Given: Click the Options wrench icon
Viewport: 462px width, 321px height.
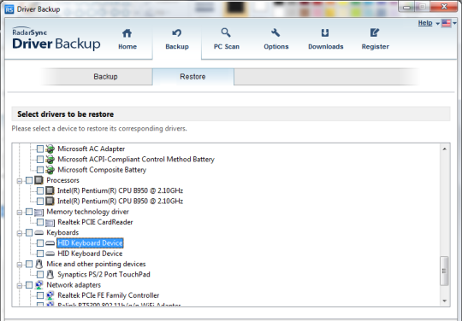Looking at the screenshot, I should 275,32.
